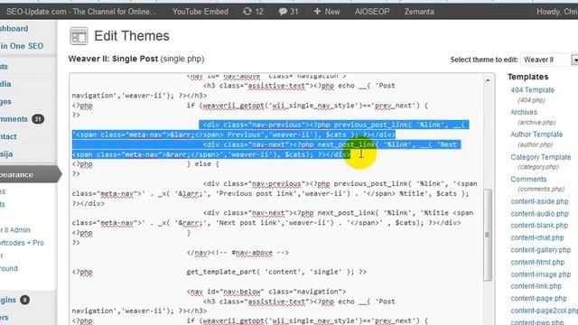The width and height of the screenshot is (578, 325).
Task: Open the Comments template file
Action: (x=528, y=179)
